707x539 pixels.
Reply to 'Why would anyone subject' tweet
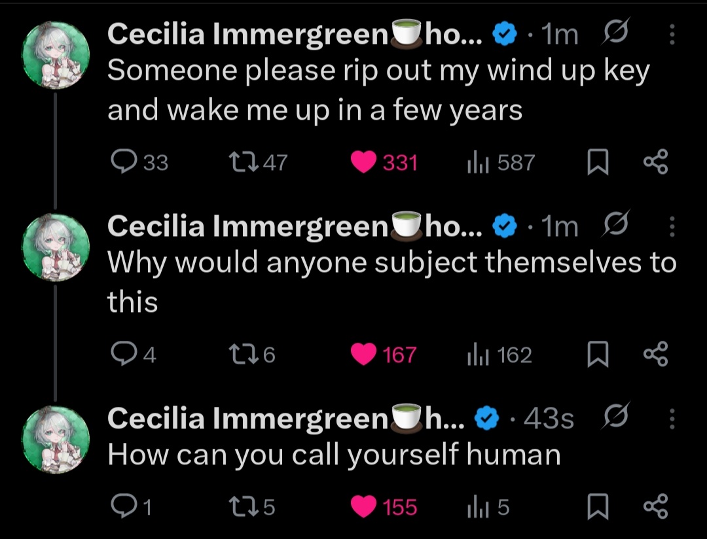click(x=123, y=355)
